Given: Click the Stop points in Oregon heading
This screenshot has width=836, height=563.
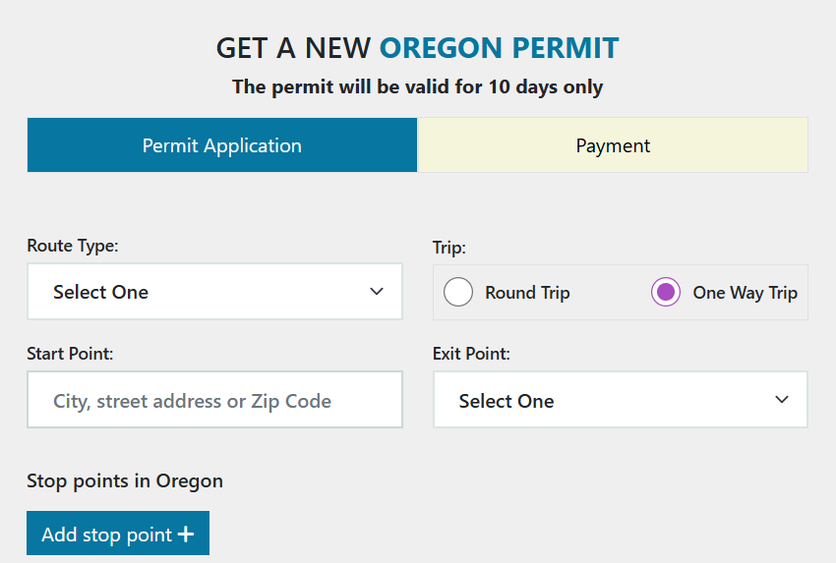Looking at the screenshot, I should pos(125,480).
